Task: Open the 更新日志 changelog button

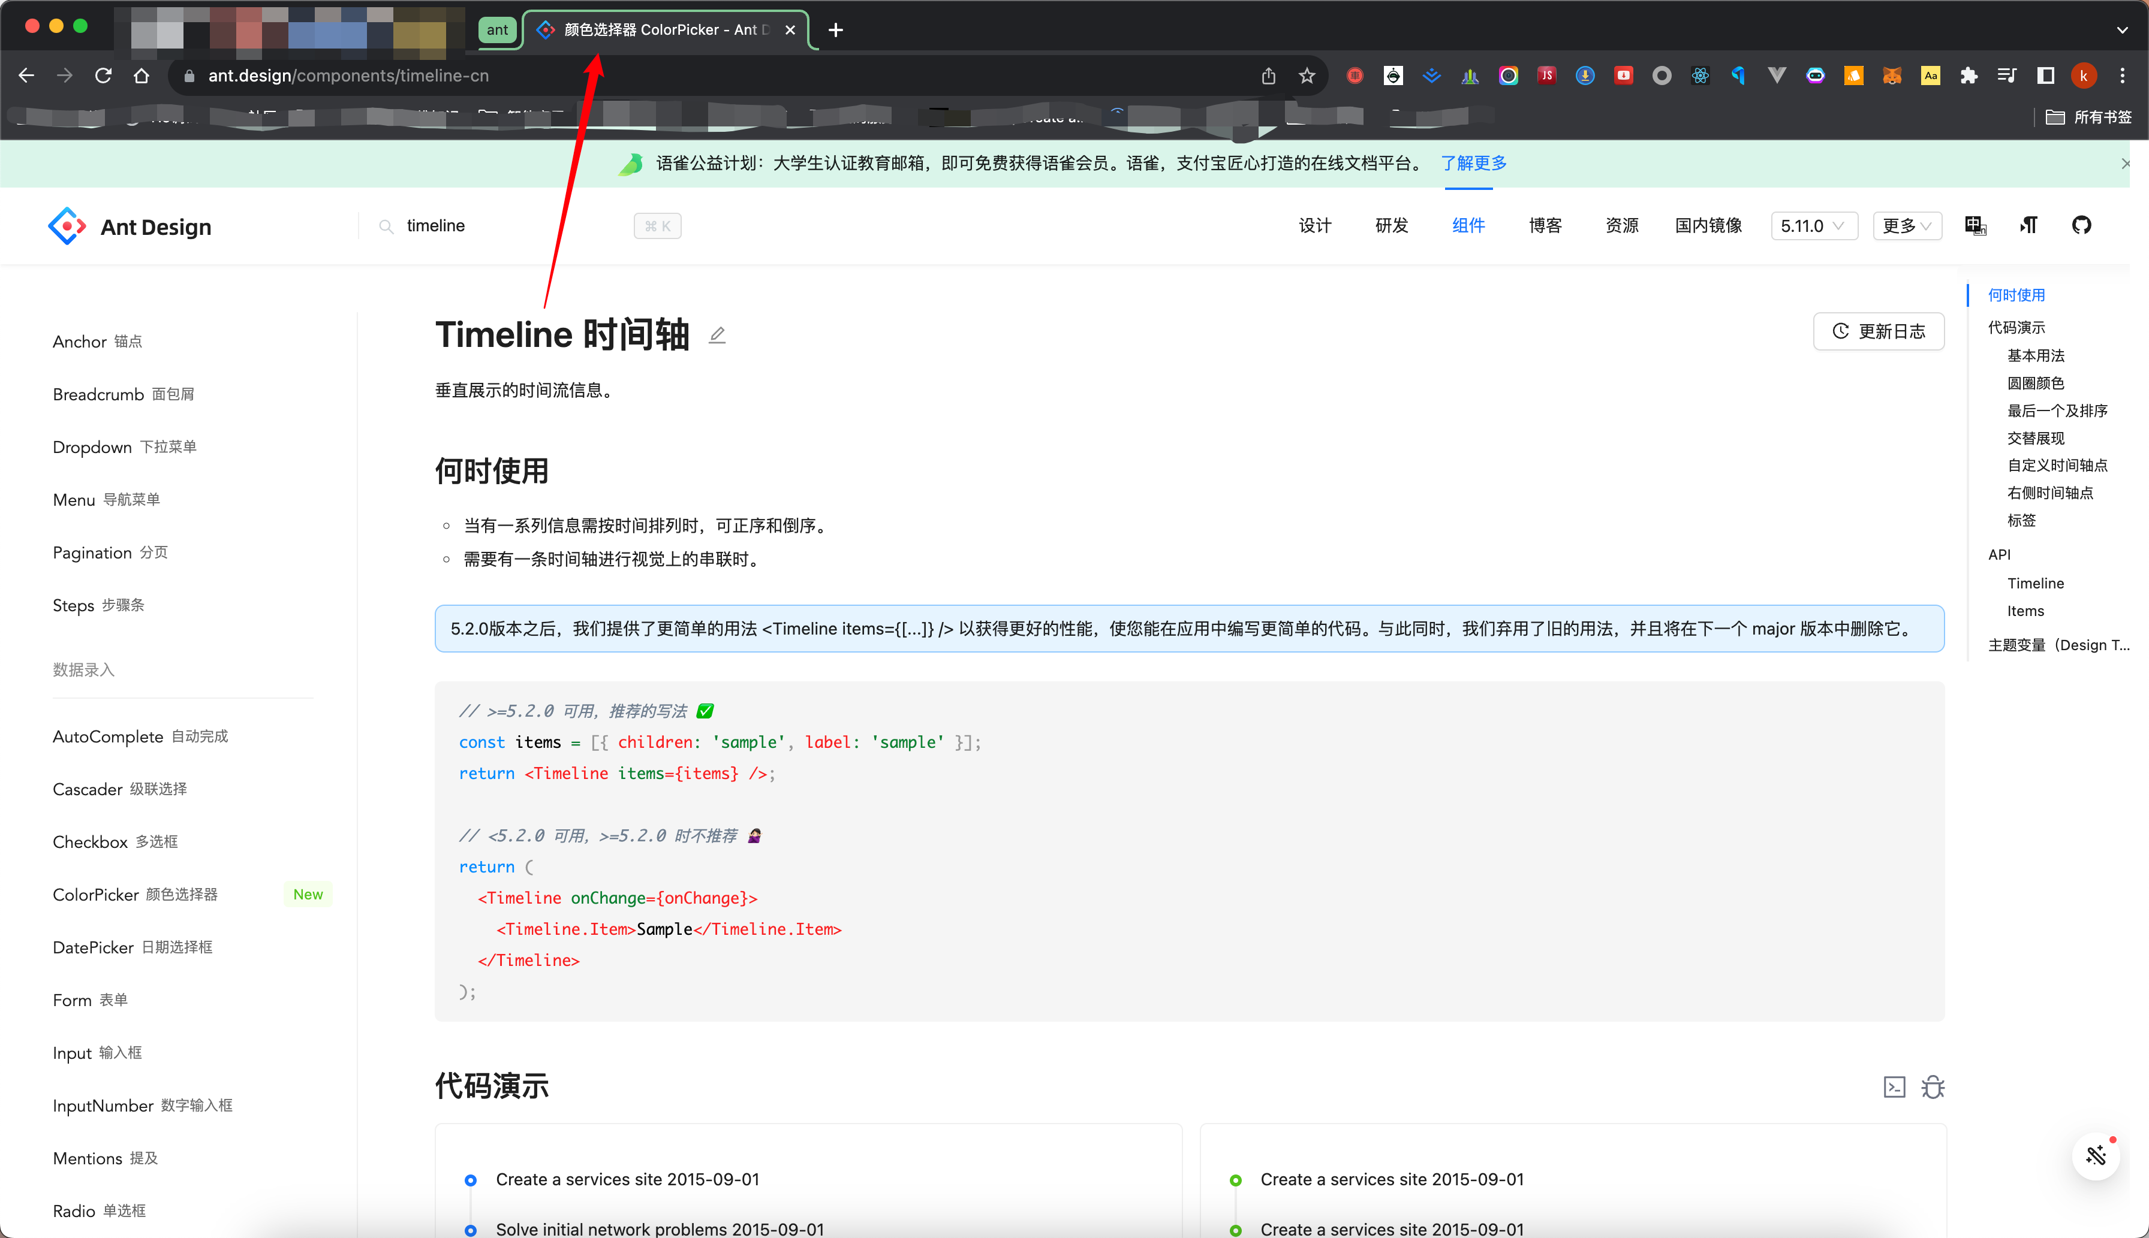Action: coord(1879,331)
